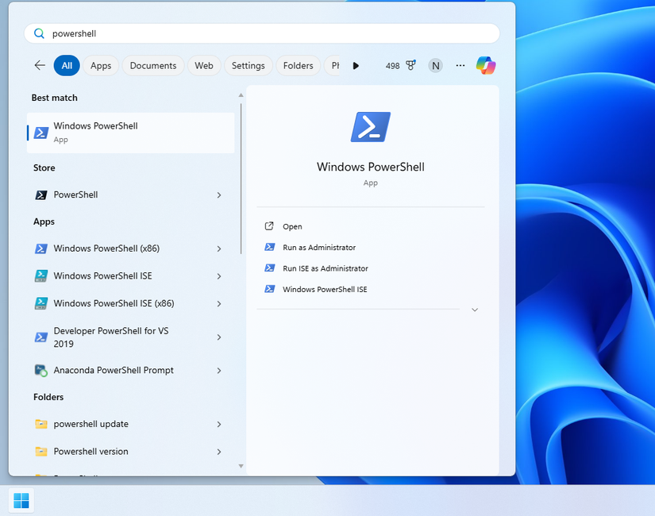Select the Windows PowerShell best match icon
This screenshot has height=516, width=655.
[x=40, y=132]
